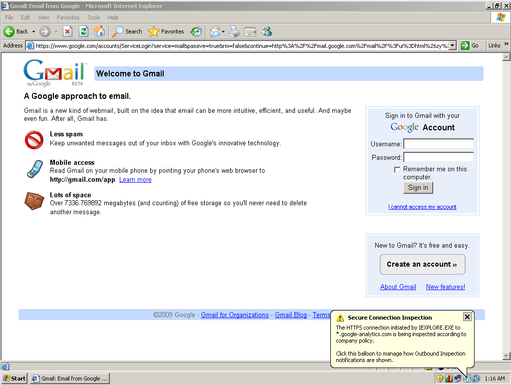Open the Edit menu
Viewport: 511px width, 385px height.
[x=25, y=17]
